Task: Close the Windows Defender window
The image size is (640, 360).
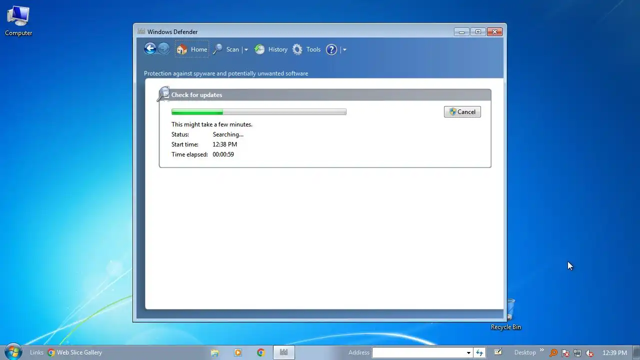Action: point(494,32)
